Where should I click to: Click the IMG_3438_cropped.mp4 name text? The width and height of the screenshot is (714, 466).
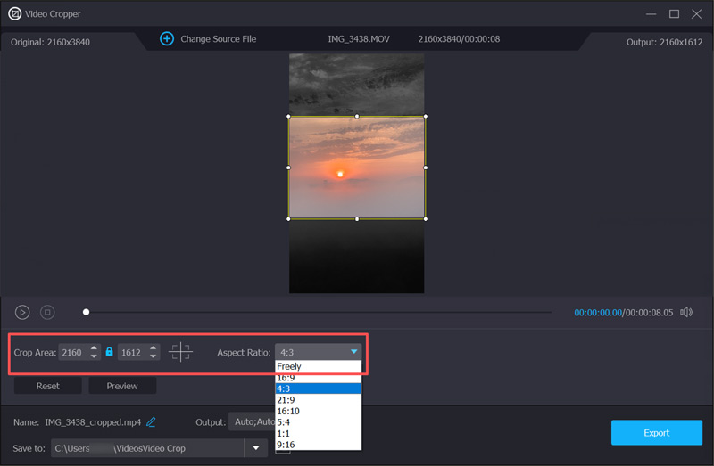pyautogui.click(x=93, y=422)
